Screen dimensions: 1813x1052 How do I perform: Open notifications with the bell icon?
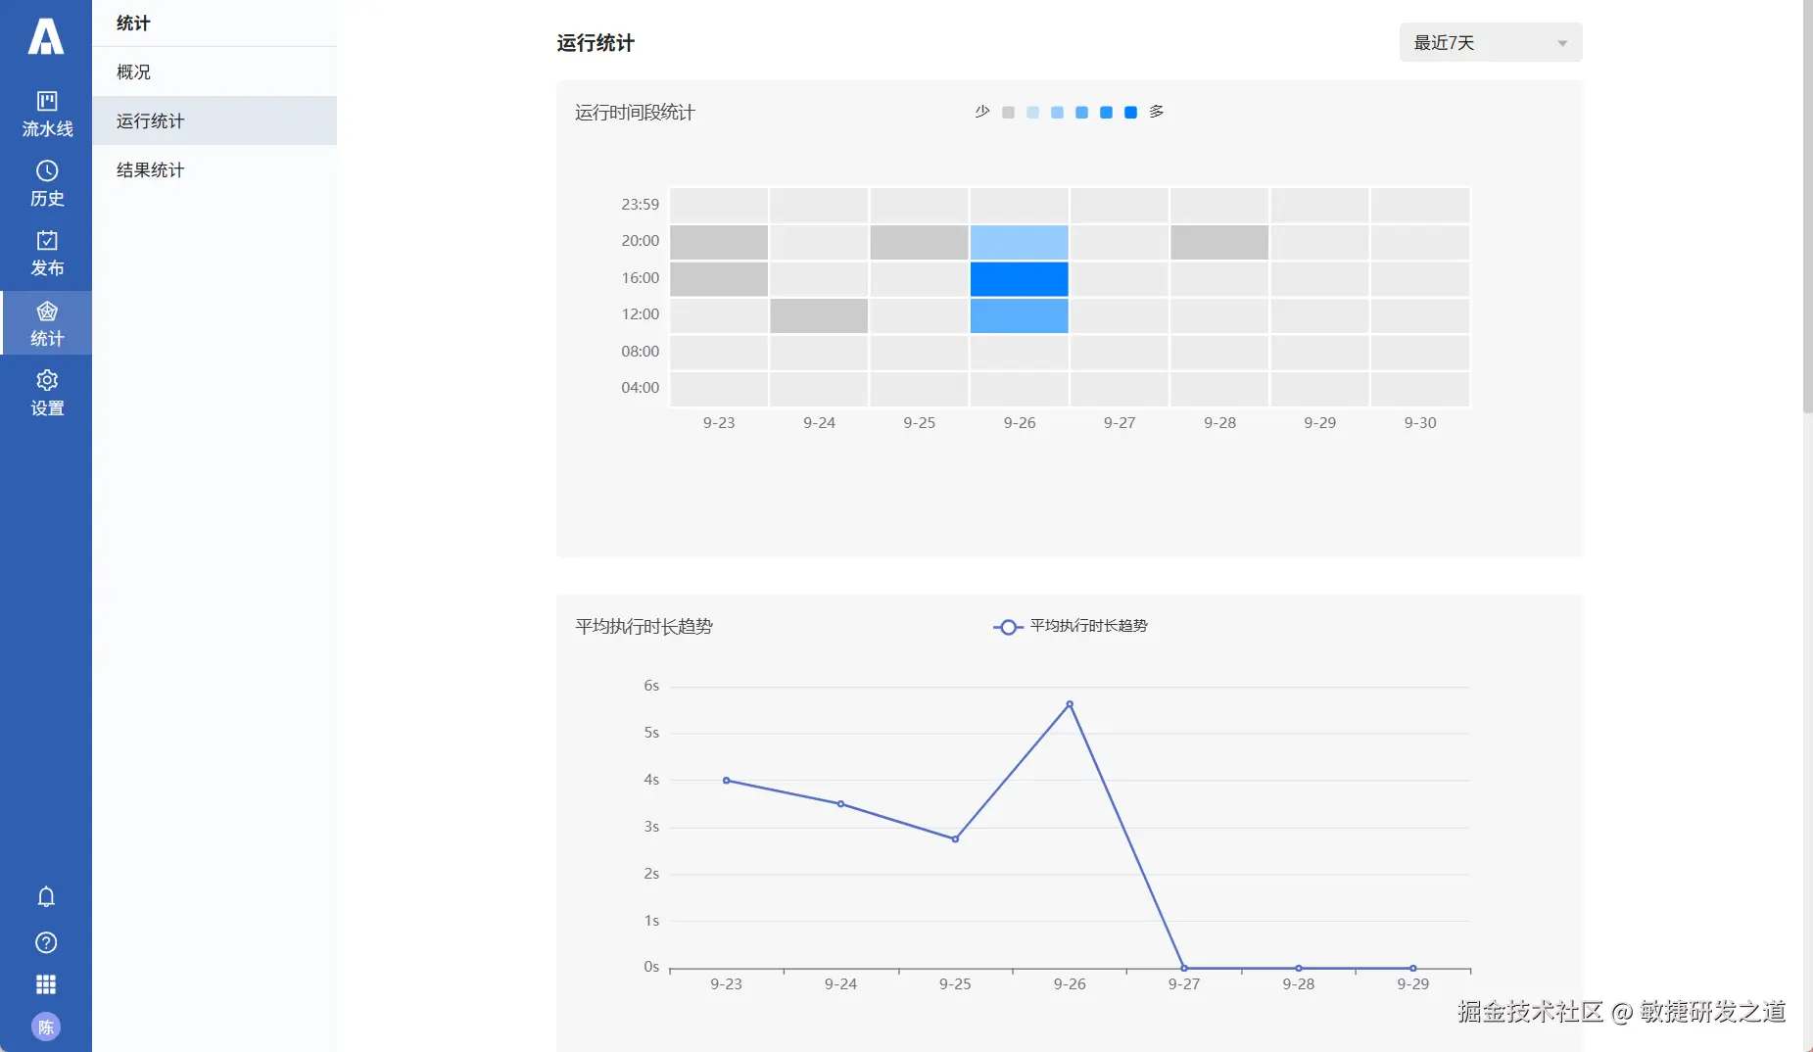tap(46, 896)
